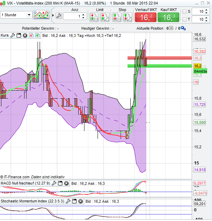212x221 pixels.
Task: Remove the MACD Null Nachlauf indicator
Action: click(x=67, y=183)
